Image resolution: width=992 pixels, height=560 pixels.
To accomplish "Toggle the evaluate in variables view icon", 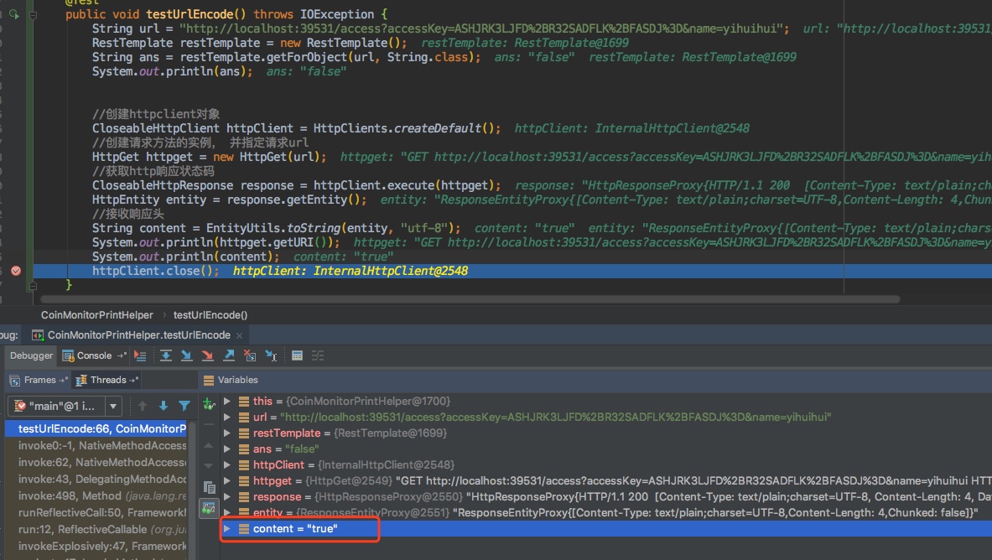I will click(209, 508).
